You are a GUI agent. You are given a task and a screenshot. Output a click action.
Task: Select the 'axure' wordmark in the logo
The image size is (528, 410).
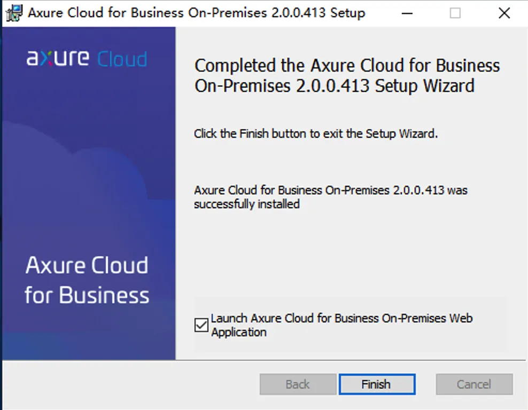pyautogui.click(x=59, y=59)
